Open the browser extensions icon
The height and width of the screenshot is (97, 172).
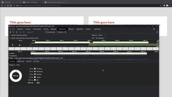point(164,5)
